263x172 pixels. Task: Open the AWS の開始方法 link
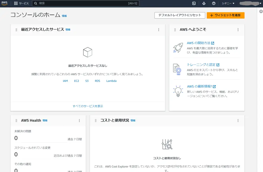point(200,43)
